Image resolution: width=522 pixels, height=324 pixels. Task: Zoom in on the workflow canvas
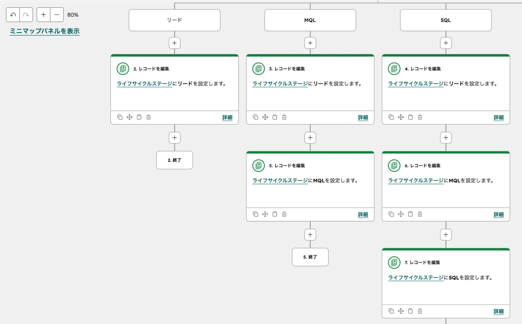click(43, 15)
